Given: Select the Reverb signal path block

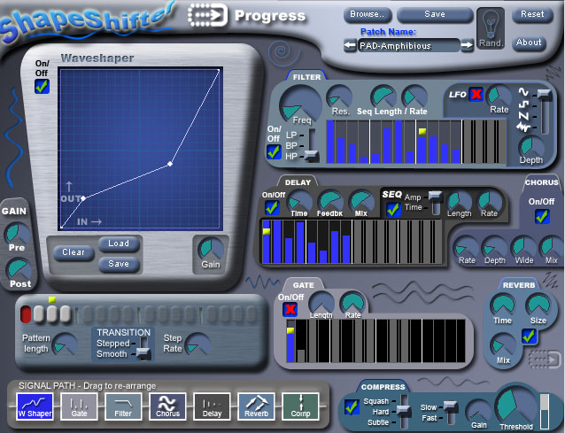Looking at the screenshot, I should tap(256, 406).
